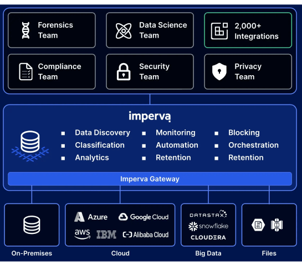This screenshot has width=302, height=266.
Task: Open the Privacy Team card
Action: [248, 72]
